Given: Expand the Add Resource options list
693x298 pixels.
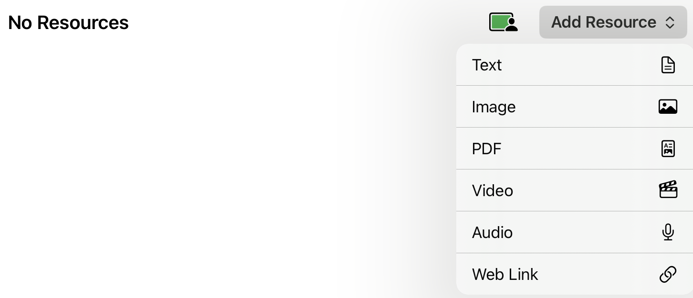Looking at the screenshot, I should pyautogui.click(x=613, y=22).
